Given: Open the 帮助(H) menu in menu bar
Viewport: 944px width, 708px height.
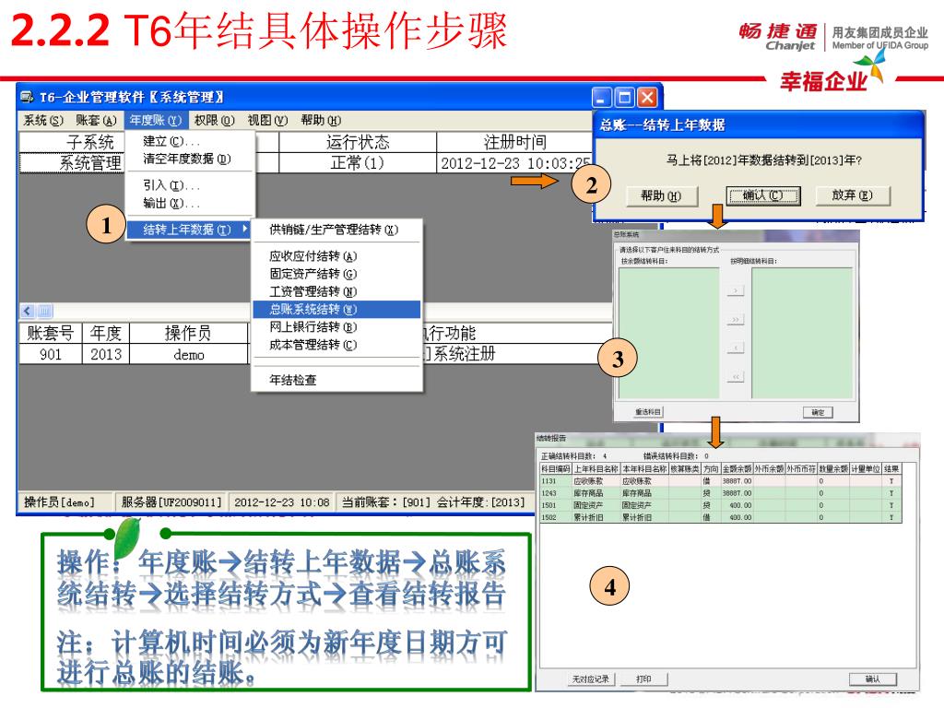Looking at the screenshot, I should [x=321, y=121].
